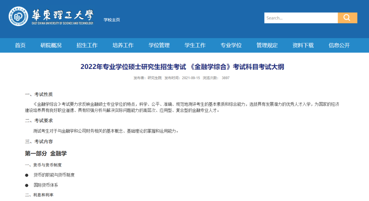Open 培养工作 navigation item
Image resolution: width=369 pixels, height=201 pixels.
tap(123, 45)
